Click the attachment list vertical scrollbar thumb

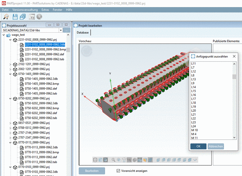(x=234, y=77)
